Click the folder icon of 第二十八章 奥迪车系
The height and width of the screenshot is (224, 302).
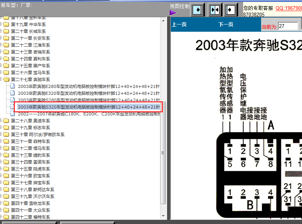click(x=6, y=121)
